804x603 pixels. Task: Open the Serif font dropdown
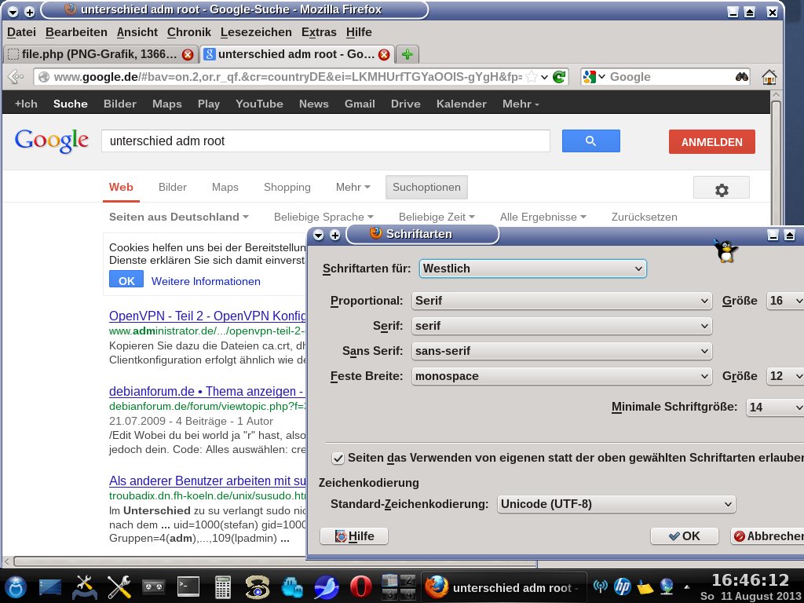(561, 326)
